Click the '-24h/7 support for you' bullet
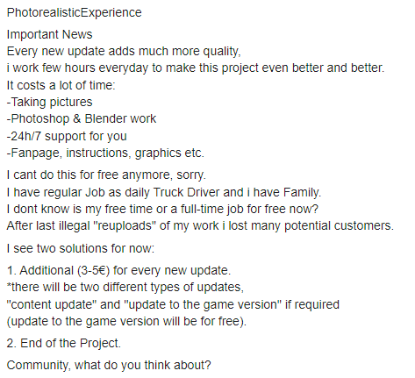This screenshot has height=378, width=415. coord(67,136)
